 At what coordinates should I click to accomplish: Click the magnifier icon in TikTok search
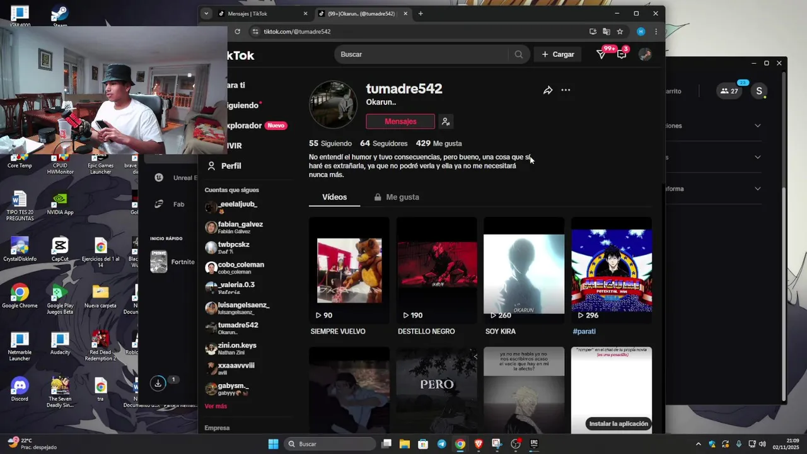point(518,55)
